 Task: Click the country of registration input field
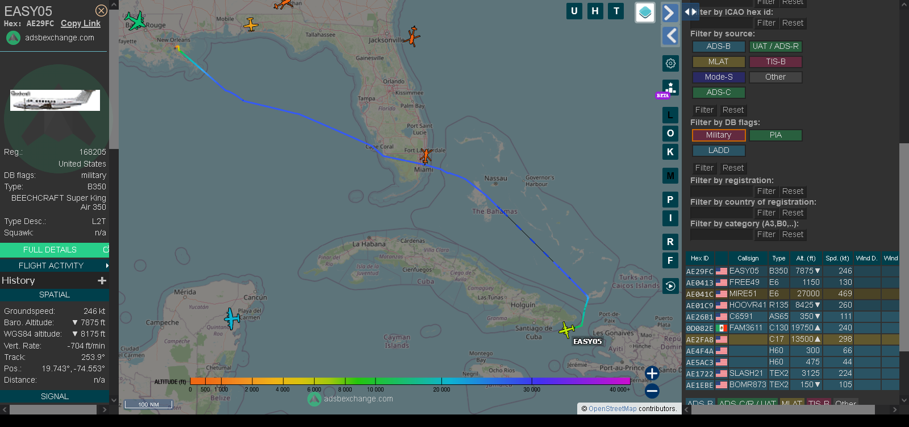pos(722,213)
